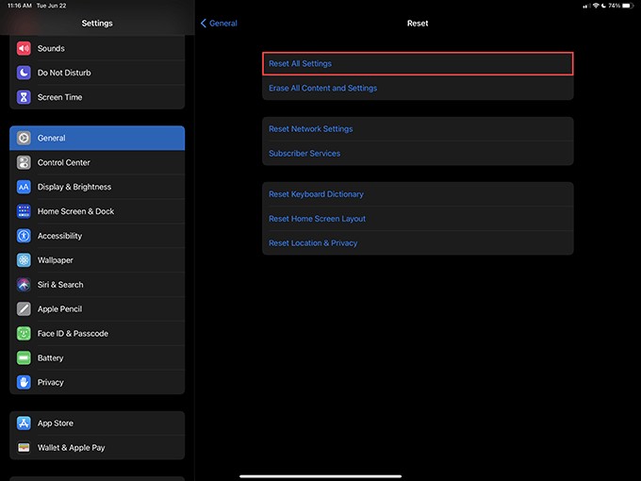This screenshot has height=481, width=641.
Task: Choose Reset Network Settings
Action: [x=418, y=129]
